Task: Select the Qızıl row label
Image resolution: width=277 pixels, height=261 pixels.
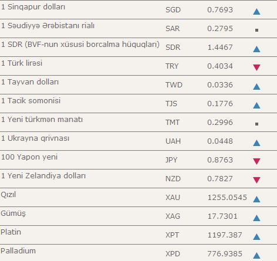Action: [8, 195]
